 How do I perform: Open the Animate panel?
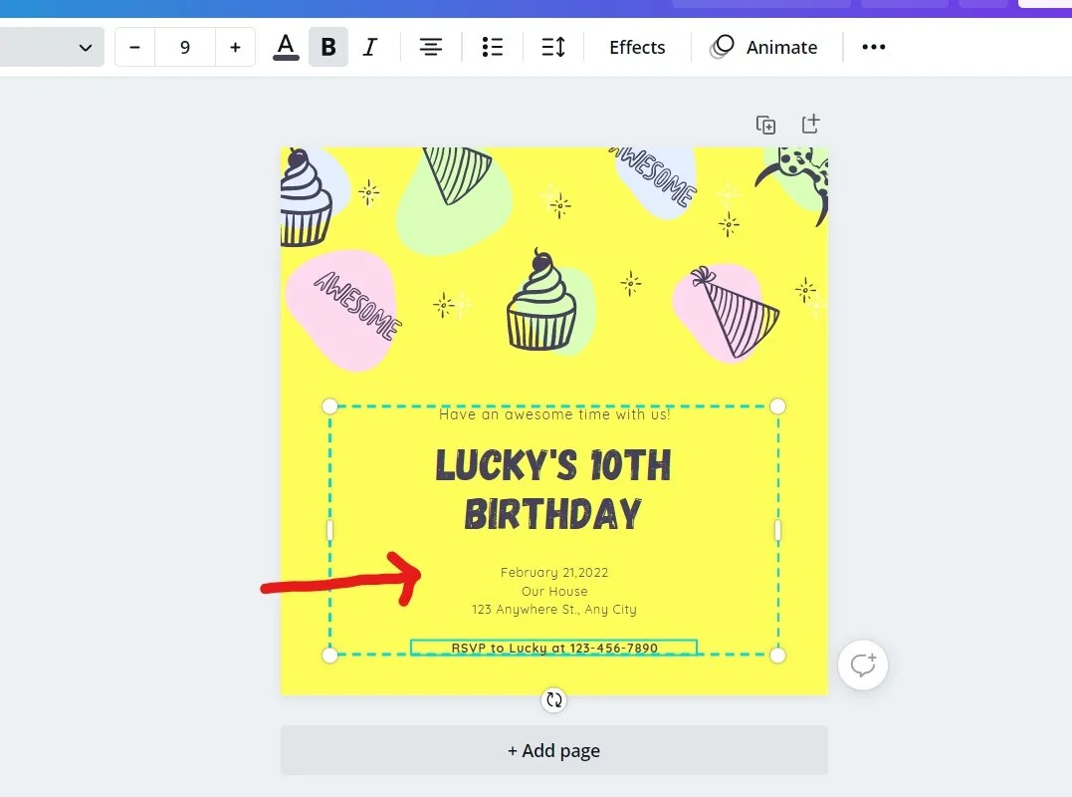point(764,46)
